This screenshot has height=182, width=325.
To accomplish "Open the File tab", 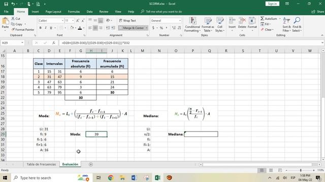I will tap(6, 12).
